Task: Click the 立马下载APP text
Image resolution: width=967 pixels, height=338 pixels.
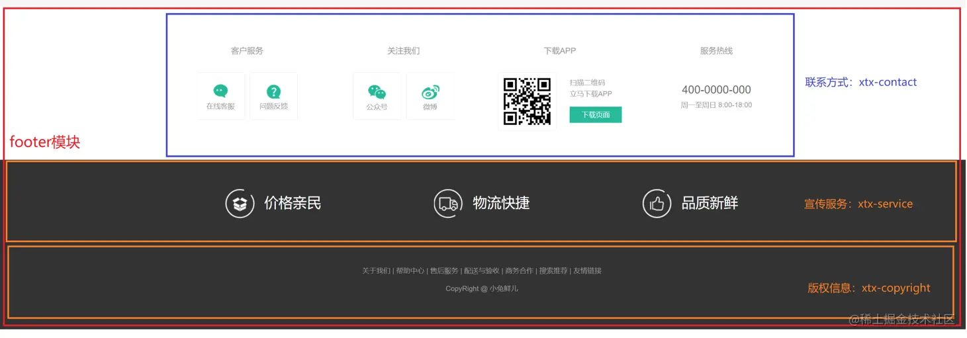Action: pos(591,94)
